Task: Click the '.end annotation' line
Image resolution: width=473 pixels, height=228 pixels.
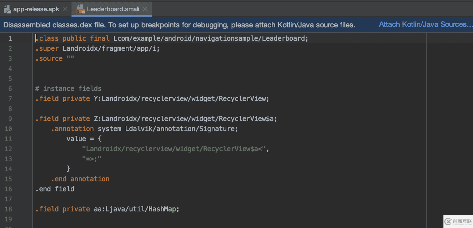Action: pyautogui.click(x=80, y=179)
